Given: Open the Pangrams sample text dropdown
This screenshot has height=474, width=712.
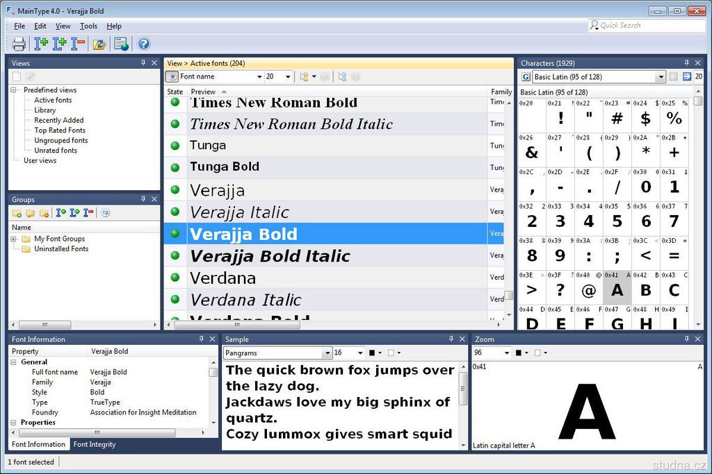Looking at the screenshot, I should (327, 353).
